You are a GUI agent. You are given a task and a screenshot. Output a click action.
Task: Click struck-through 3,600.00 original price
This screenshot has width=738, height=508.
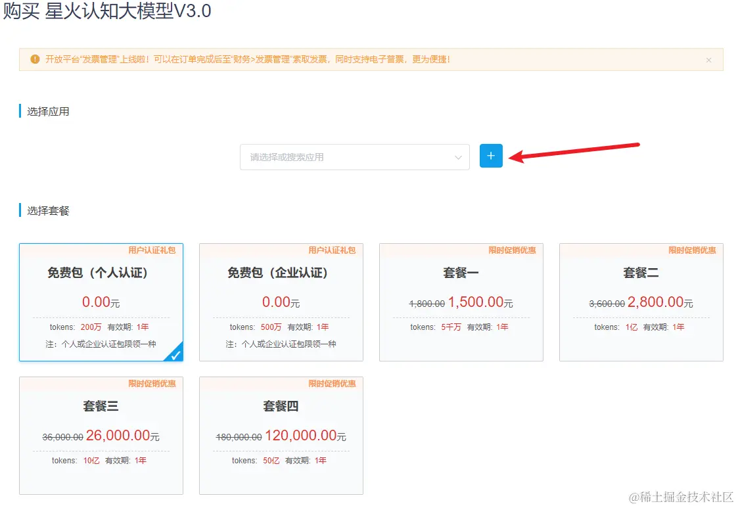[x=607, y=304]
